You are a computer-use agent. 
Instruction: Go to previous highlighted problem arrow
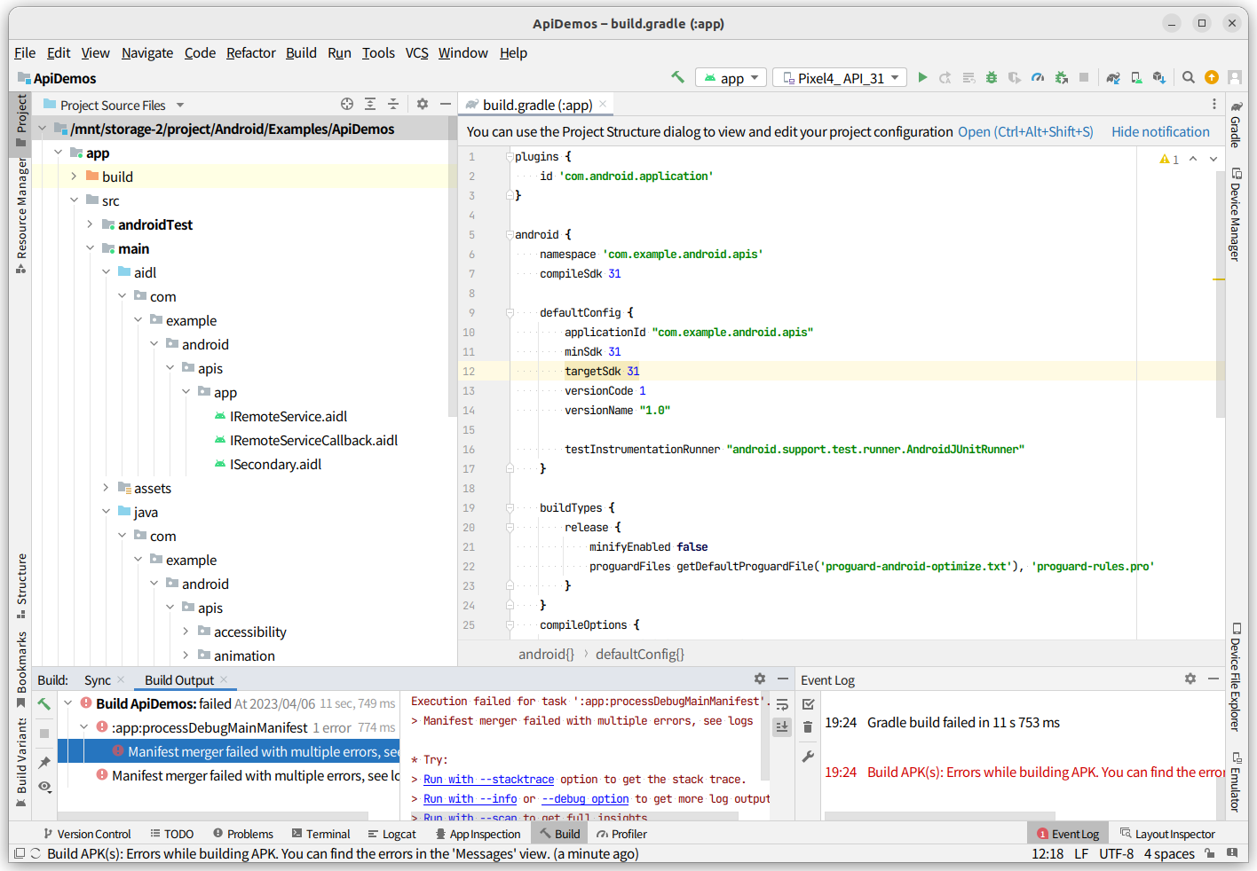[1193, 159]
